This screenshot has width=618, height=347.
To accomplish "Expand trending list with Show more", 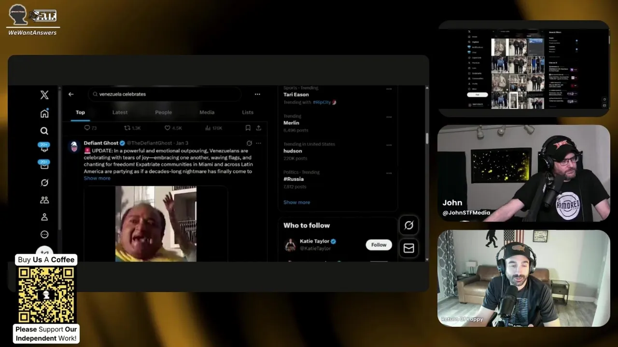I will point(296,202).
